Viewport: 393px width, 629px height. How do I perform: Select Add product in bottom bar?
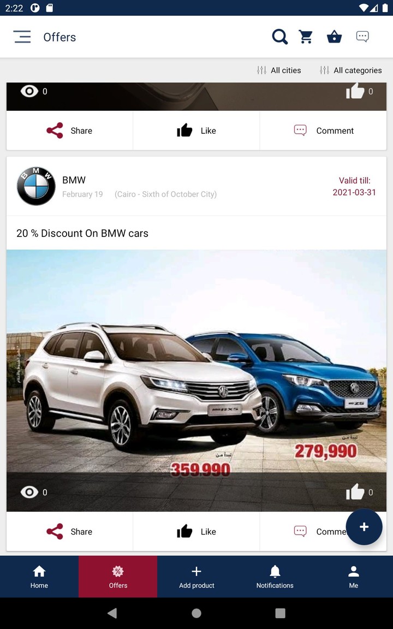pyautogui.click(x=196, y=577)
